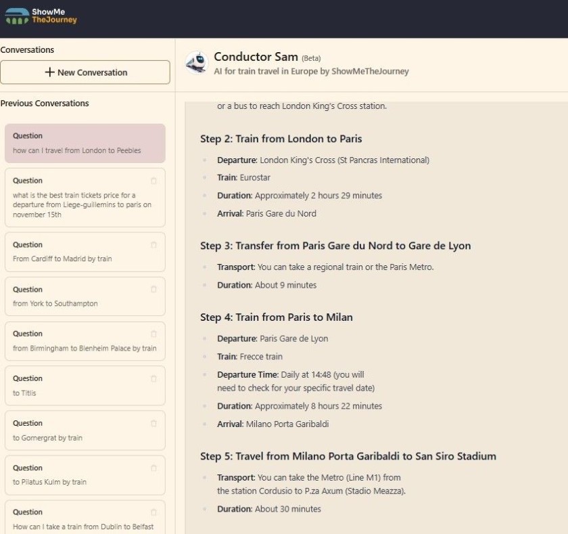Image resolution: width=568 pixels, height=534 pixels.
Task: Delete the Liege-guillemins to Paris conversation
Action: point(153,181)
